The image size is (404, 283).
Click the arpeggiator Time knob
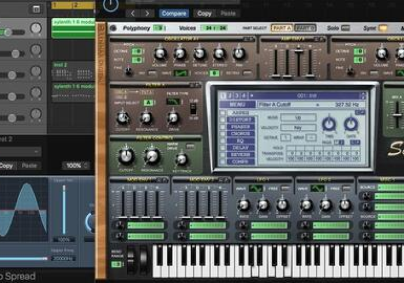click(x=328, y=123)
